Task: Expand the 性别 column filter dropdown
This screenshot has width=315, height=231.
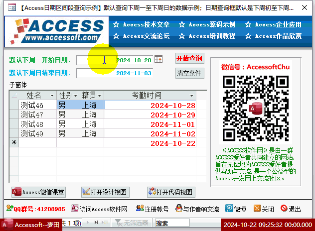Action: click(76, 96)
